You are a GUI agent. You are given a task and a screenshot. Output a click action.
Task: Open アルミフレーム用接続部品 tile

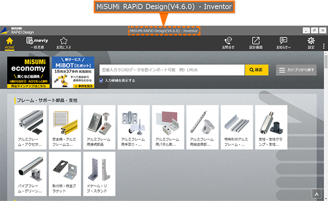click(x=99, y=127)
